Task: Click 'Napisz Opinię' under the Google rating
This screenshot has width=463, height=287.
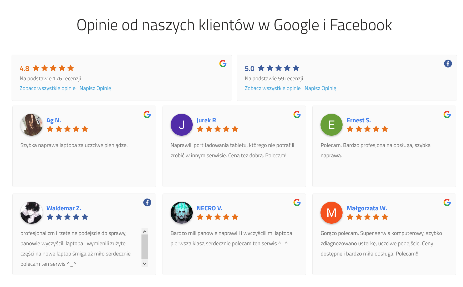Action: pos(95,88)
